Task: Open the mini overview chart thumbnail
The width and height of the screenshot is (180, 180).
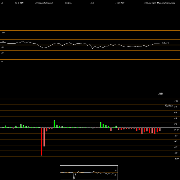Action: (89, 172)
